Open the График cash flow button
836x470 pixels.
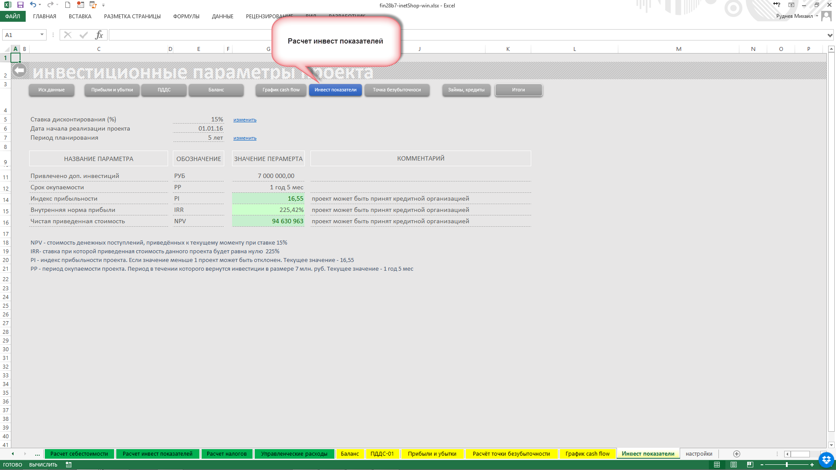click(x=281, y=90)
